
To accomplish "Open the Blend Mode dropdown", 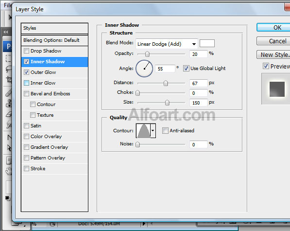I will (x=167, y=44).
